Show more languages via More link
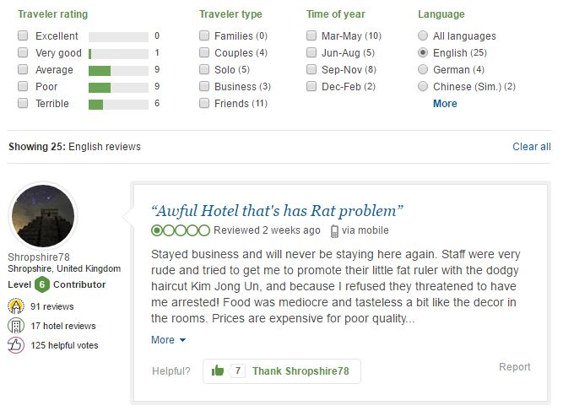This screenshot has width=563, height=411. (x=445, y=104)
